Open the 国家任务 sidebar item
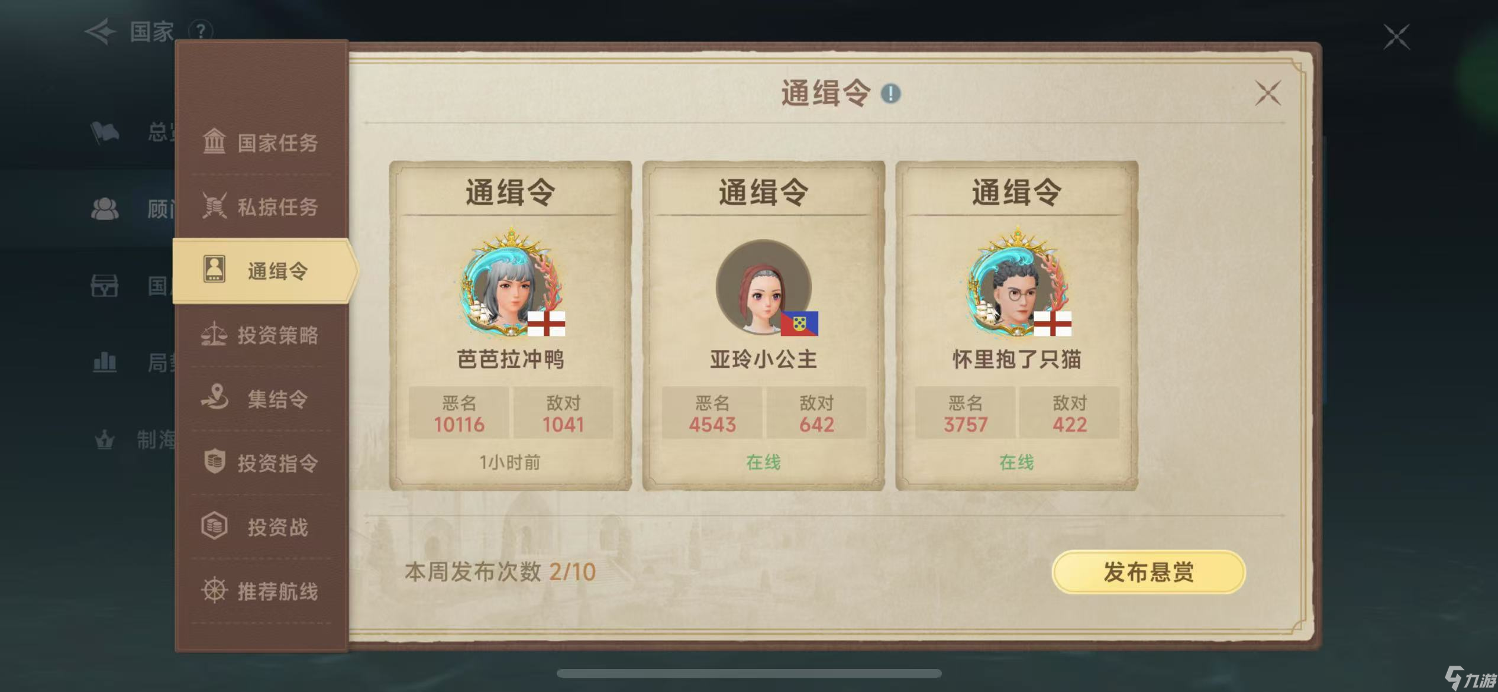 pyautogui.click(x=261, y=143)
